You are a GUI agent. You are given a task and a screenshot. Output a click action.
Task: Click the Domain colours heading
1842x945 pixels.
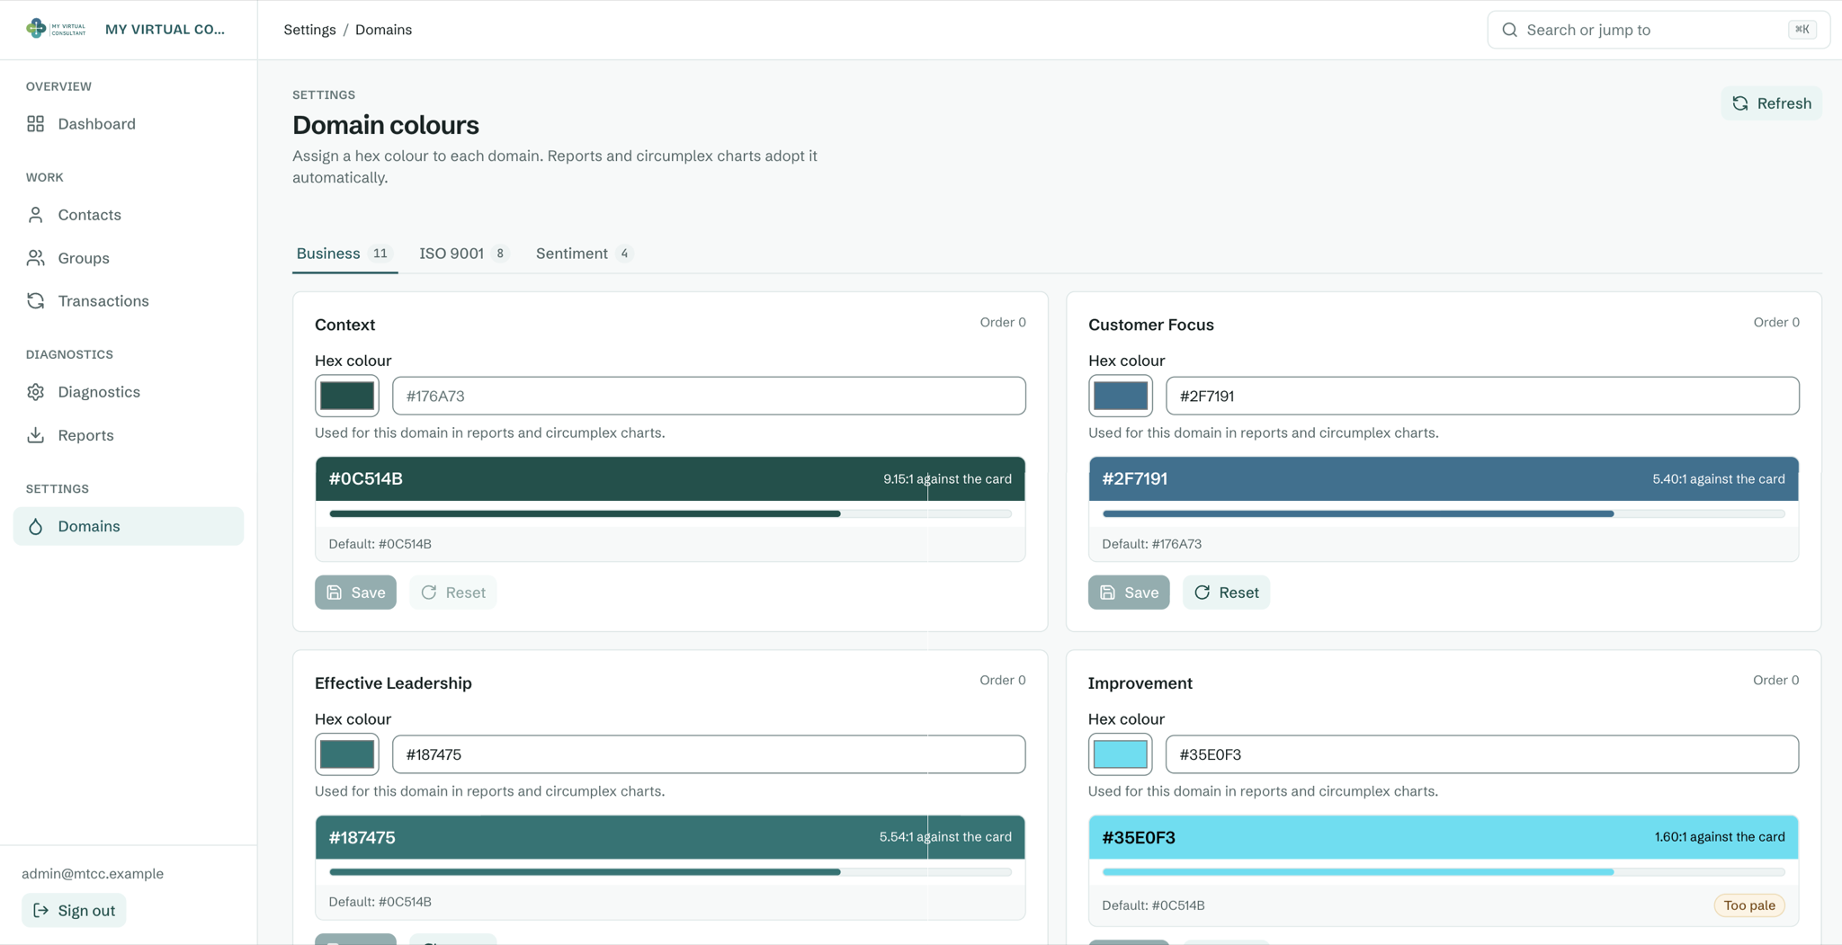[x=386, y=125]
